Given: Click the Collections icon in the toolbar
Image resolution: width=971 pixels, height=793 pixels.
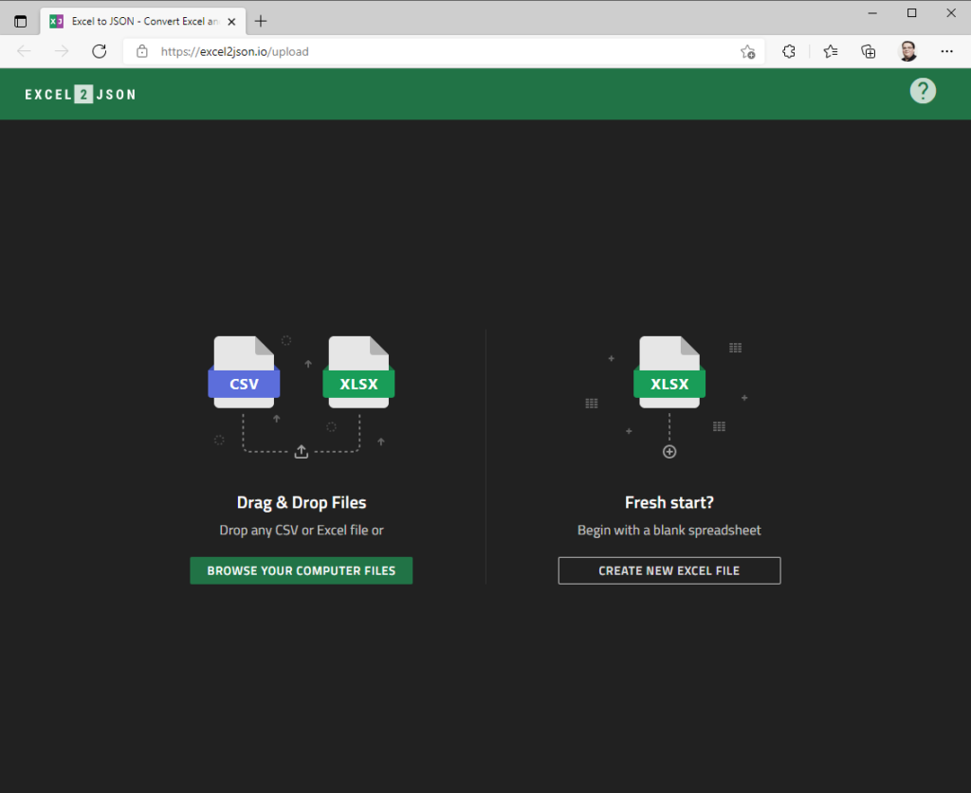Looking at the screenshot, I should tap(868, 51).
